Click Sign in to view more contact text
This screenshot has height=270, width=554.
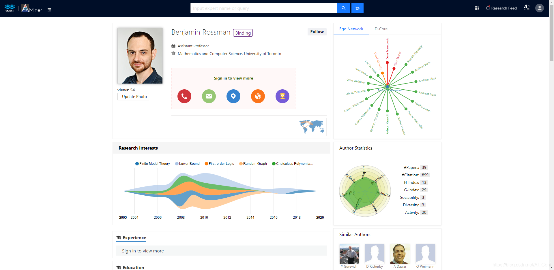(x=233, y=78)
